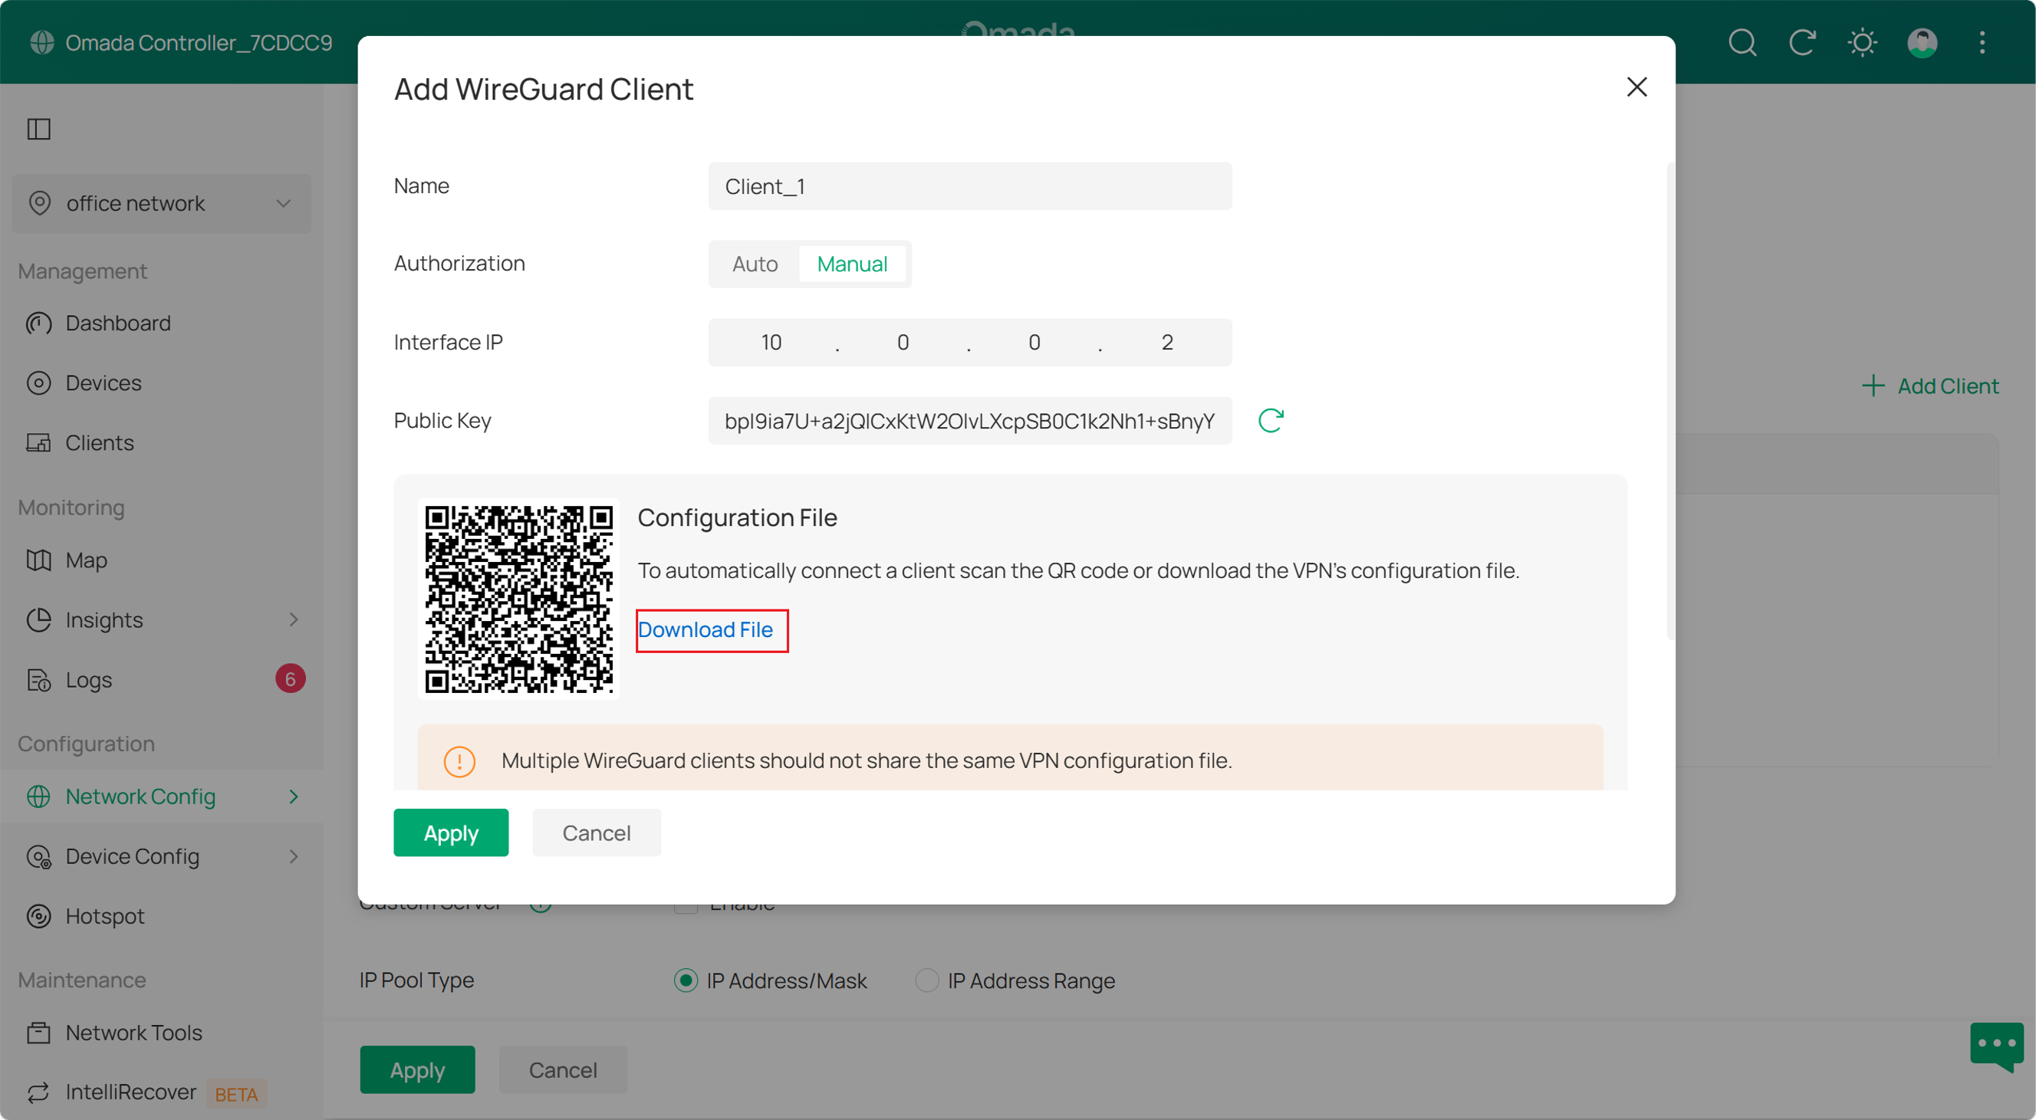Open the user account avatar
This screenshot has height=1120, width=2036.
pos(1923,42)
